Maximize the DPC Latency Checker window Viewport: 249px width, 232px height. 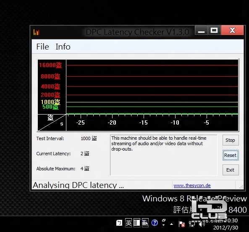click(214, 30)
